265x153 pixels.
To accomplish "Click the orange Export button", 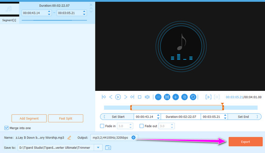I will [x=245, y=142].
